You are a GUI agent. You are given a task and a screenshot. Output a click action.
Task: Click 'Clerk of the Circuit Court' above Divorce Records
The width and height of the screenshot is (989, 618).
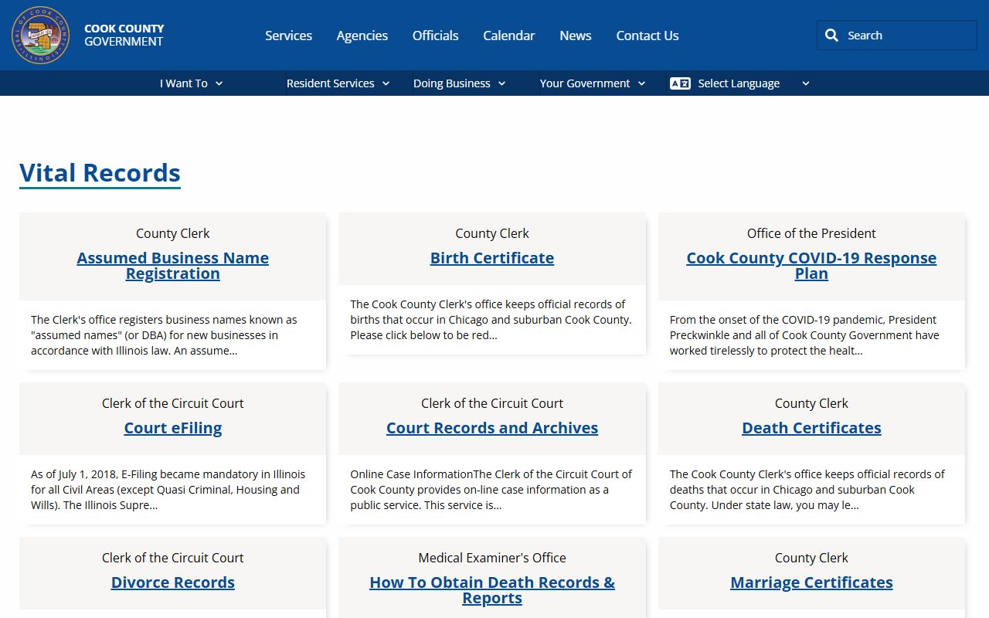(x=173, y=558)
